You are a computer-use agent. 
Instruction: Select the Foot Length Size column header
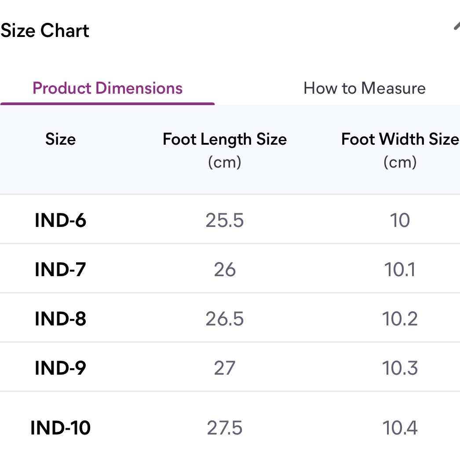pos(225,140)
